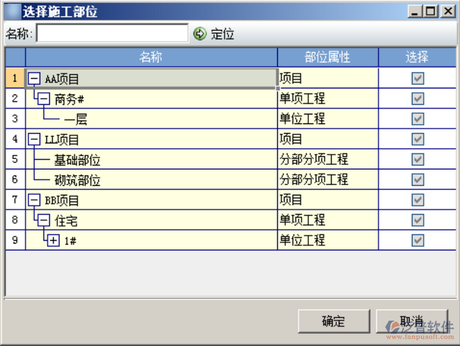This screenshot has width=460, height=346.
Task: Toggle the checkbox for AA项目 row
Action: pyautogui.click(x=417, y=78)
